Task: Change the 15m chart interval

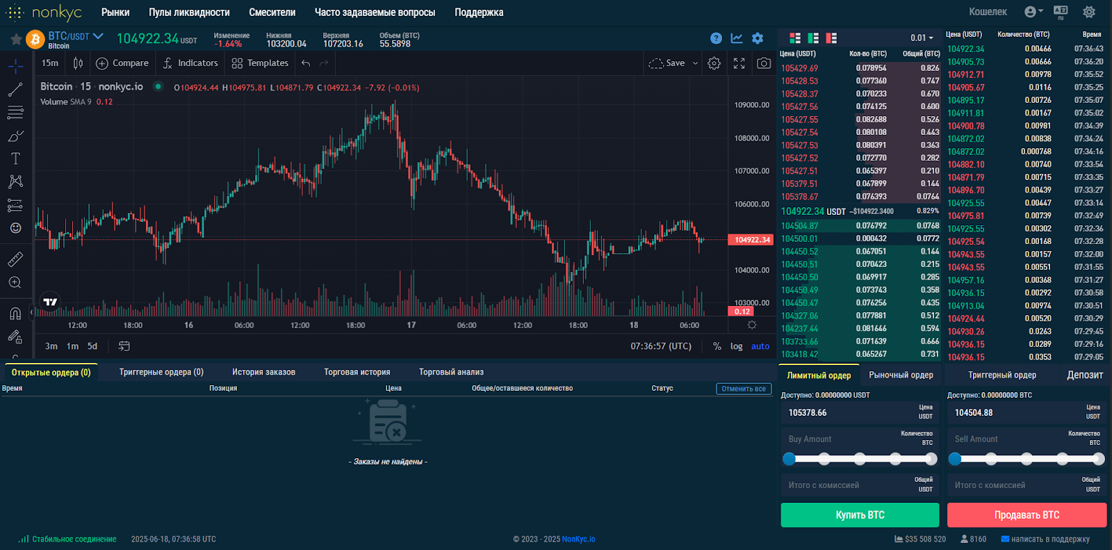Action: coord(50,63)
